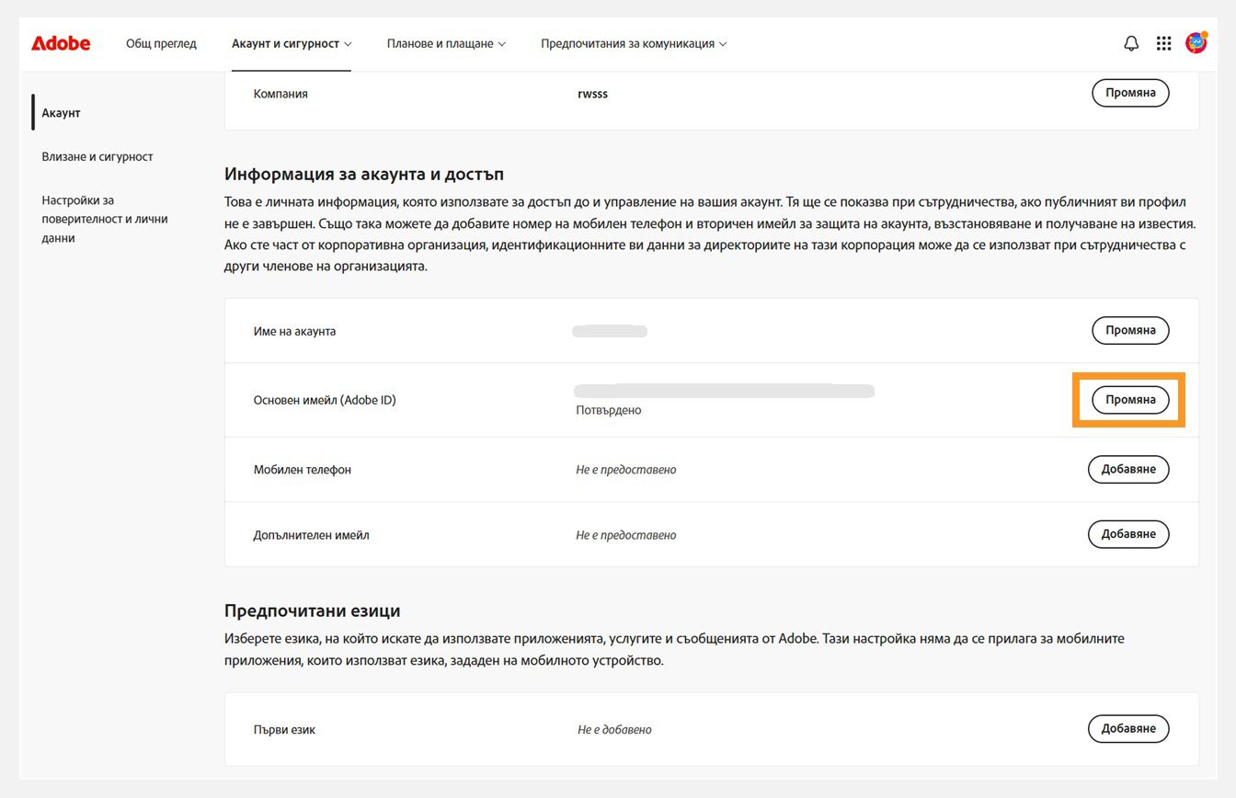Screen dimensions: 1236x798
Task: Click Промяна next to Компания
Action: click(1130, 93)
